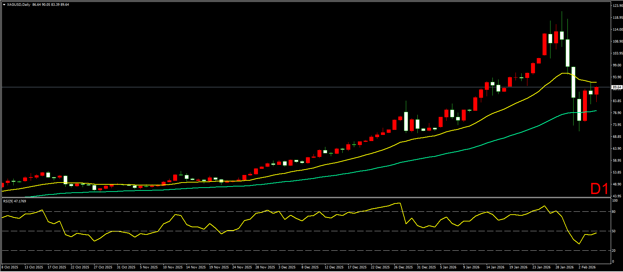Pick the 5 Nov 2025 date label
This screenshot has height=272, width=623.
(x=149, y=267)
